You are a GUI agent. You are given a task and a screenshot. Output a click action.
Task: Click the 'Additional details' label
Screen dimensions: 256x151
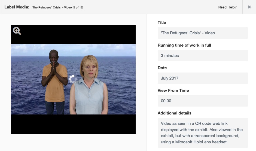pos(175,113)
